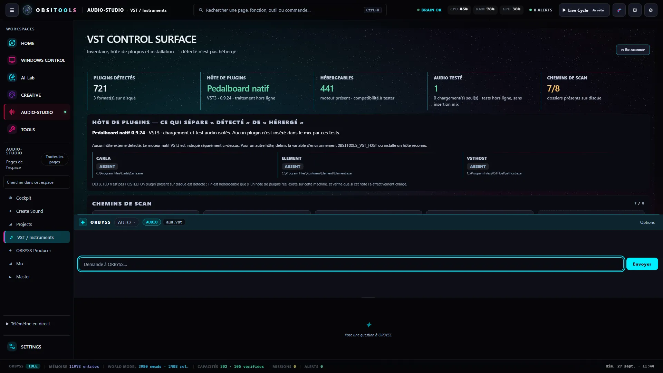Click the global Rechercher une page search box
This screenshot has width=663, height=373.
pyautogui.click(x=290, y=10)
